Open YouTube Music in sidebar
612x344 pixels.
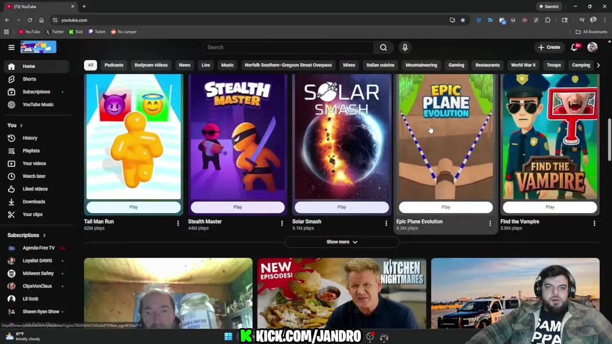(x=36, y=104)
